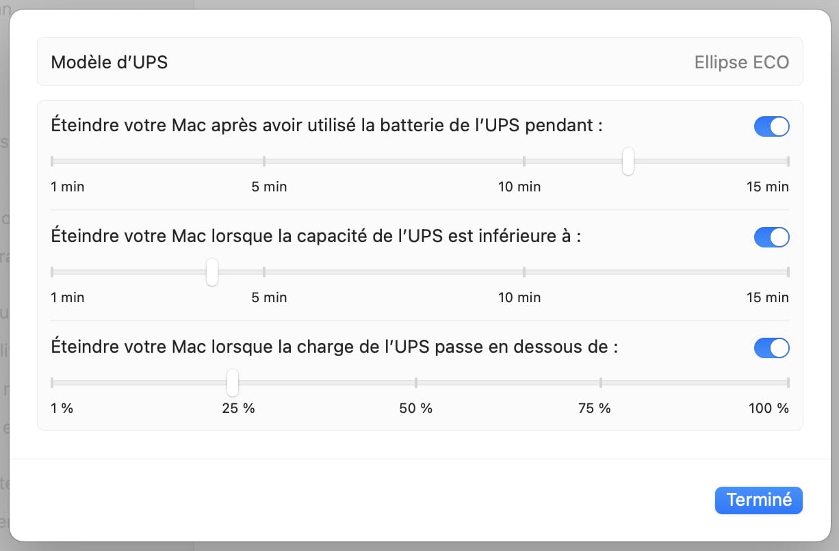Click the Ellipse ECO model value
This screenshot has height=551, width=839.
[742, 62]
